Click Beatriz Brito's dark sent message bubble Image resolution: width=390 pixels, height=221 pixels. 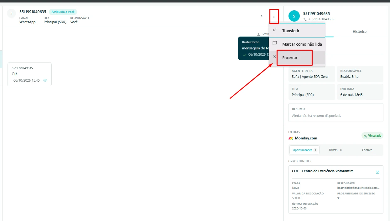254,48
